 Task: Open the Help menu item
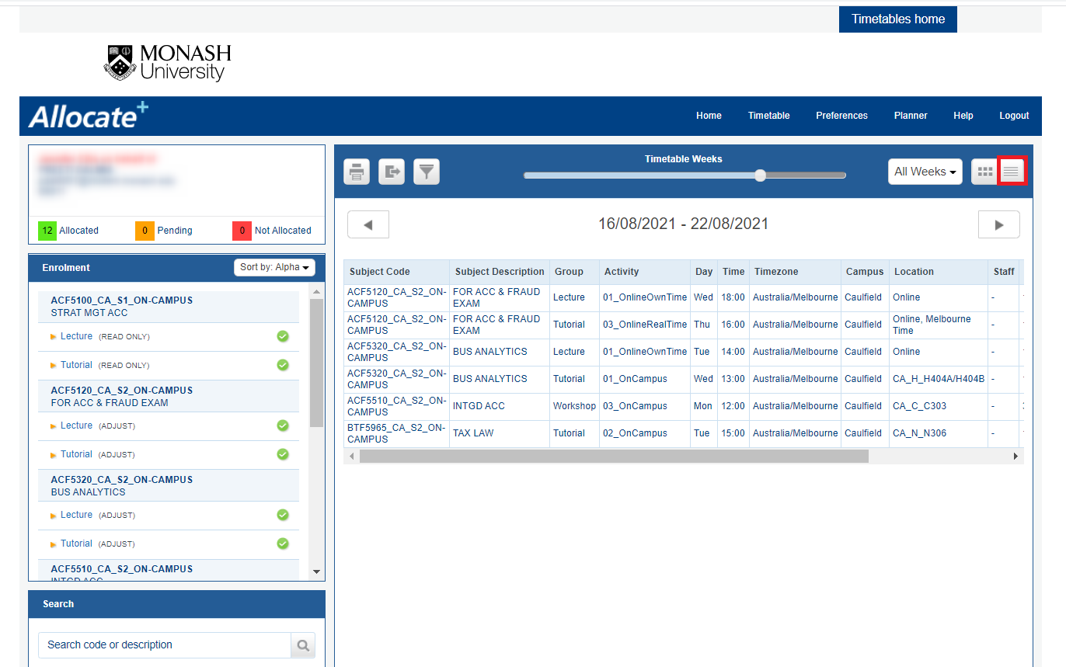[x=963, y=116]
